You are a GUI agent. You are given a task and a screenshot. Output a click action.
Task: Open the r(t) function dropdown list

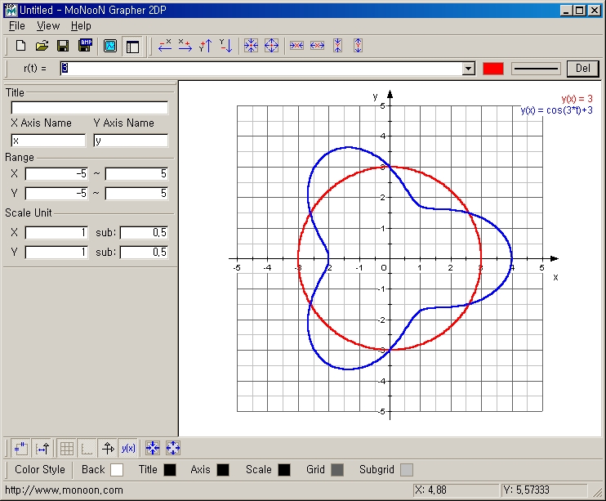469,69
